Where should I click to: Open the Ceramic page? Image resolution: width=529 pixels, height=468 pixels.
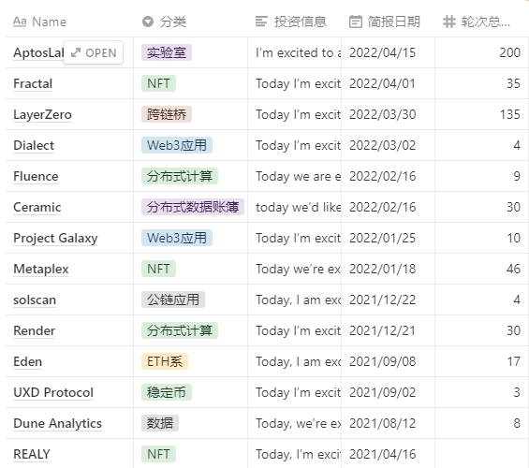pos(37,207)
